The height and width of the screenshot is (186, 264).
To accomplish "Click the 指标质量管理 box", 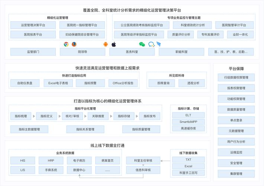I will click(141, 129).
